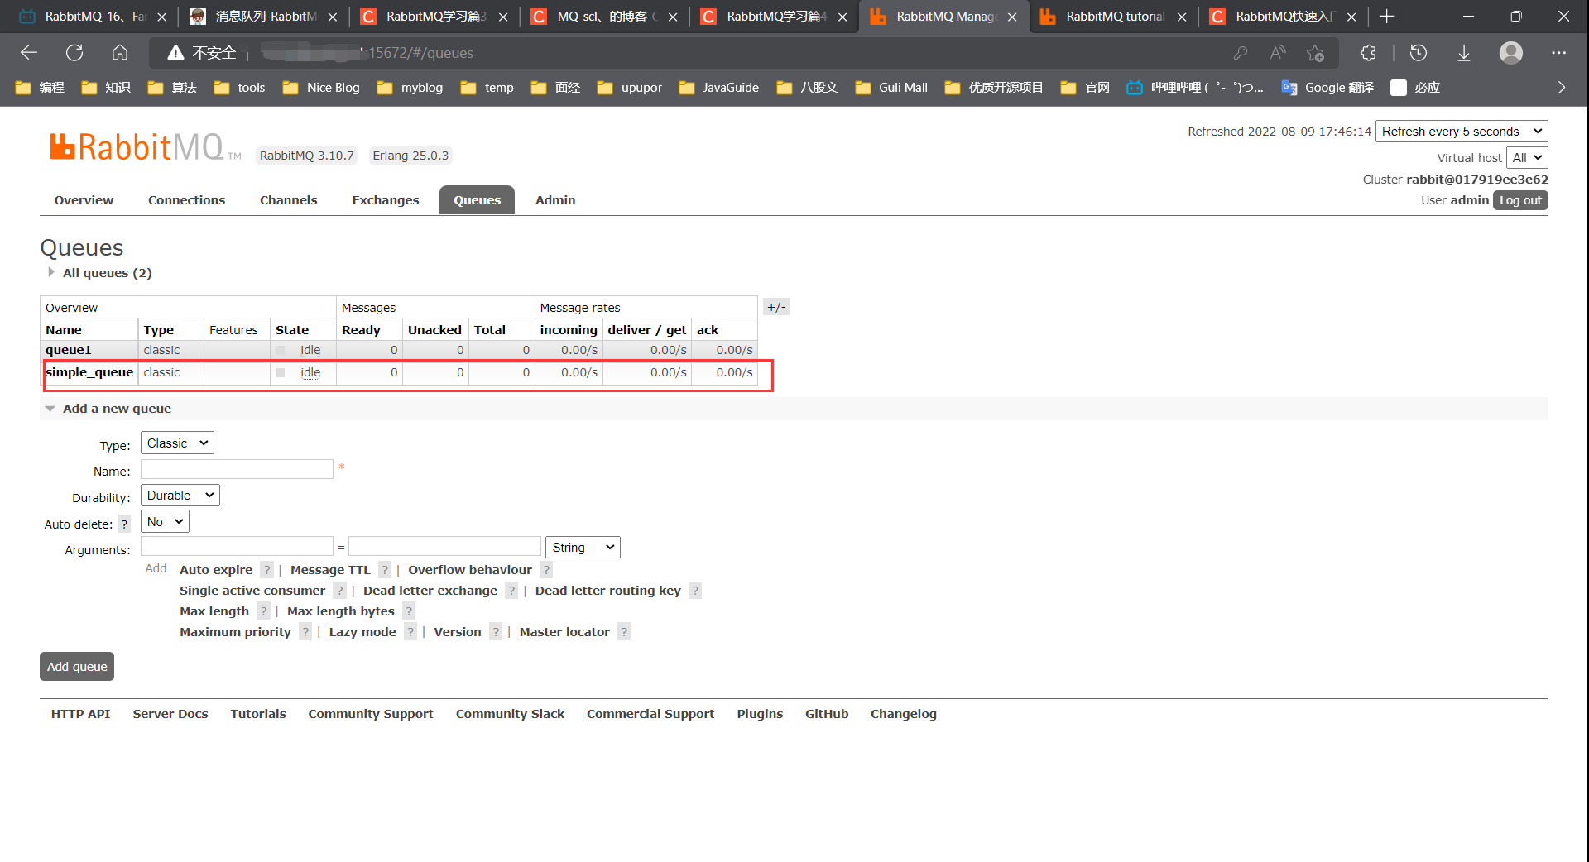Open browser home page icon
Screen dimensions: 1589x862
tap(120, 53)
